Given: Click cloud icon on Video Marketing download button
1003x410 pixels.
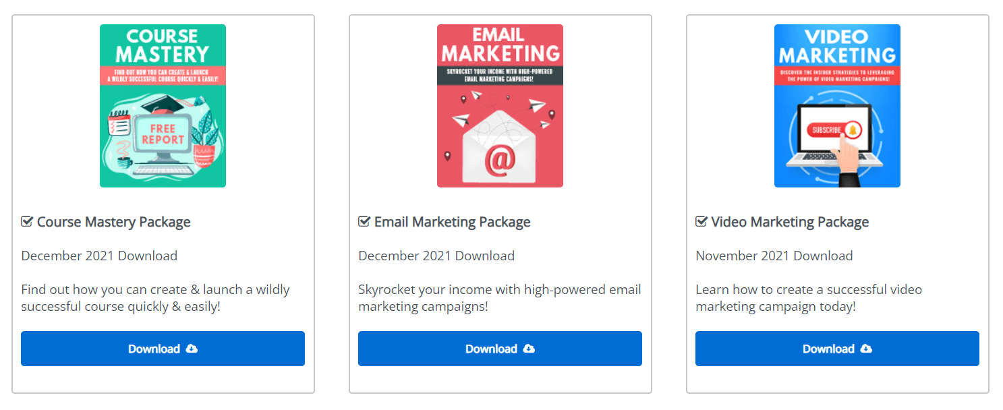Looking at the screenshot, I should (x=866, y=349).
